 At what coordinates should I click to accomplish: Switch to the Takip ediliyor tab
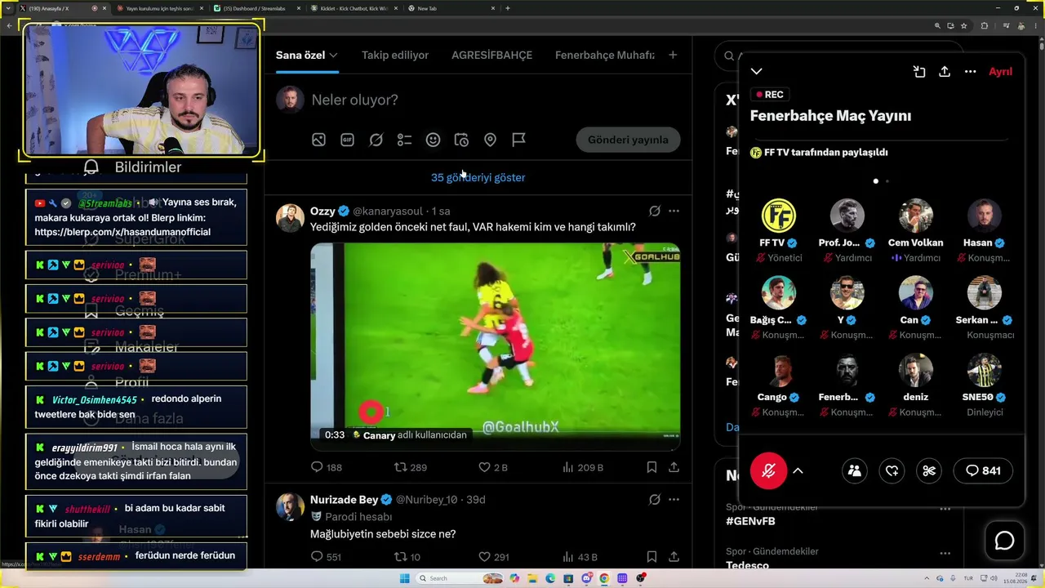[395, 55]
